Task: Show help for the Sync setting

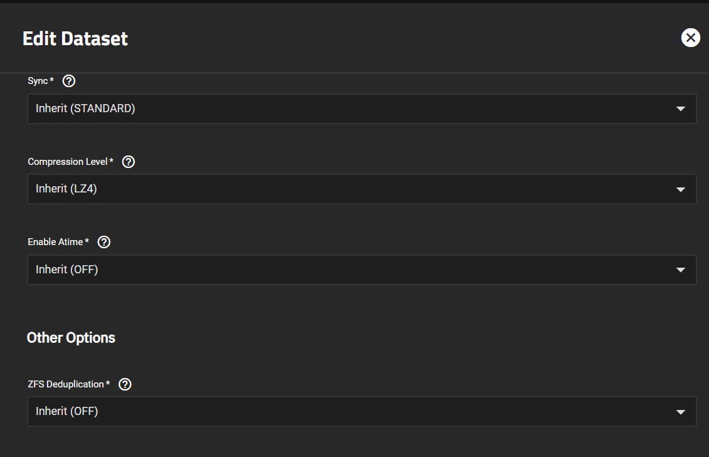Action: click(x=69, y=81)
